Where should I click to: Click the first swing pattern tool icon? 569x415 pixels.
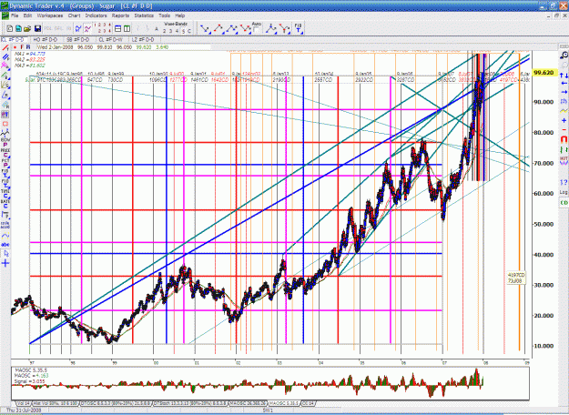click(x=206, y=28)
